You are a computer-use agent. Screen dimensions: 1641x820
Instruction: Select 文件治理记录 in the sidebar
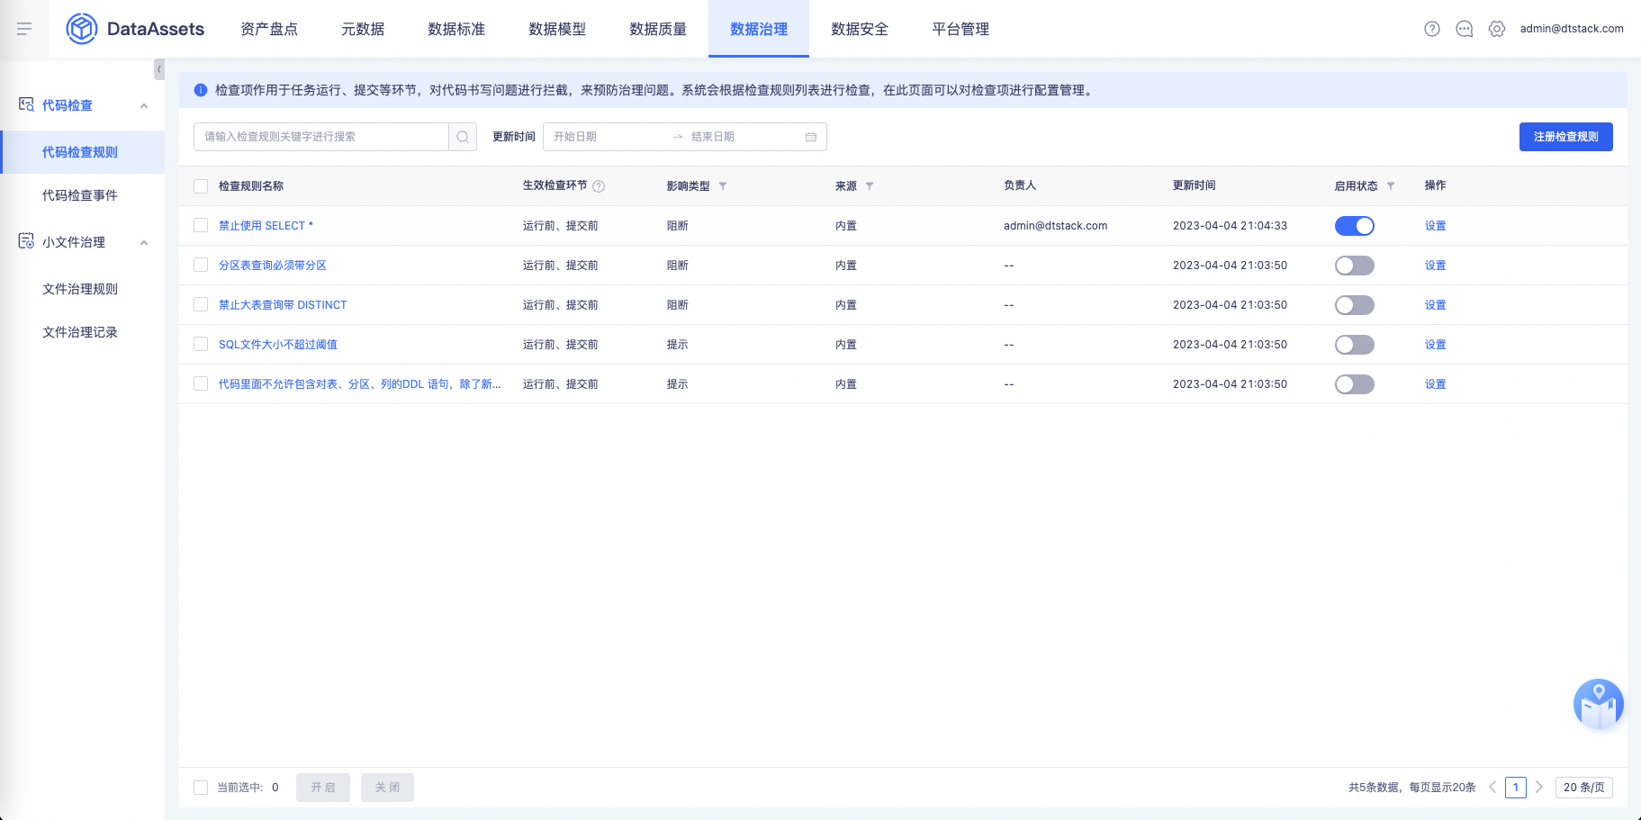[x=82, y=332]
